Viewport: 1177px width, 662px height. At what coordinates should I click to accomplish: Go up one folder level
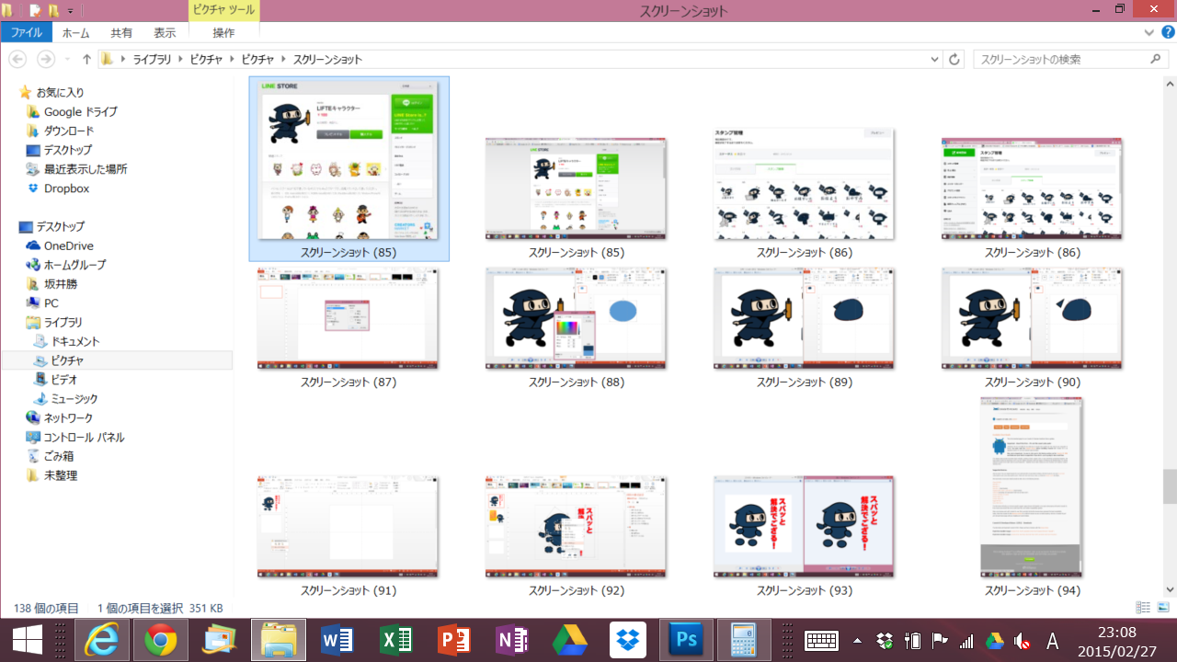[x=86, y=59]
